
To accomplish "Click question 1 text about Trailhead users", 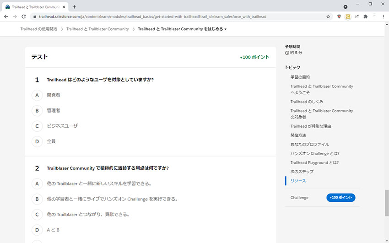I will [100, 80].
